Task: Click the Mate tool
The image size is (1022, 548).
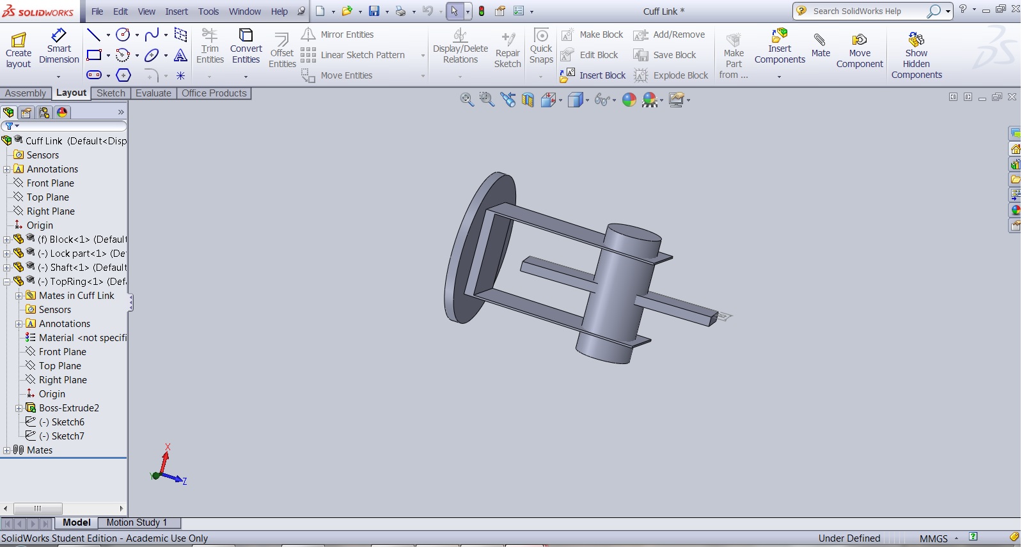Action: [821, 46]
